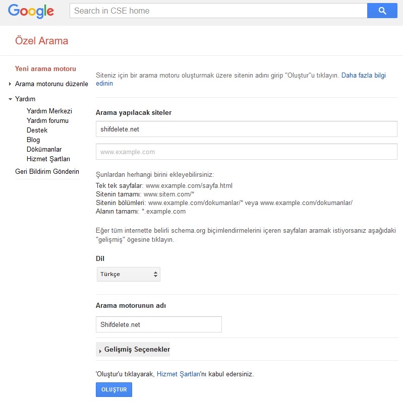Open Blog from help menu

(x=33, y=140)
